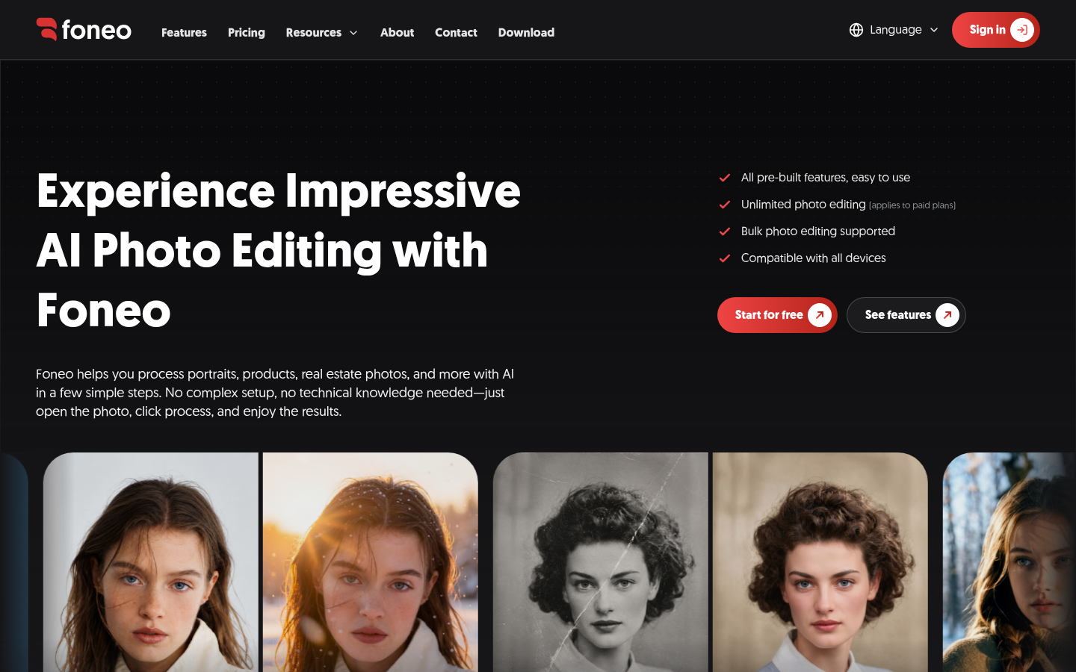Click the checkmark beside All pre-built features
Image resolution: width=1076 pixels, height=672 pixels.
(x=724, y=178)
